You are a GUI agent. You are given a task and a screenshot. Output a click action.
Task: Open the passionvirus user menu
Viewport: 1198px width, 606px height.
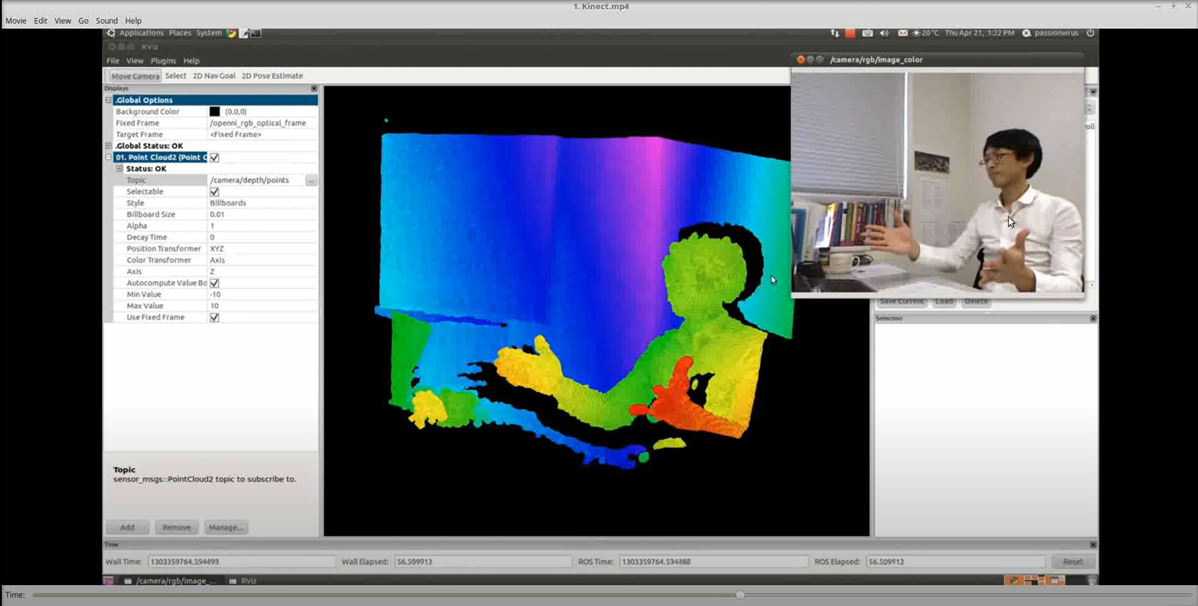click(x=1050, y=33)
